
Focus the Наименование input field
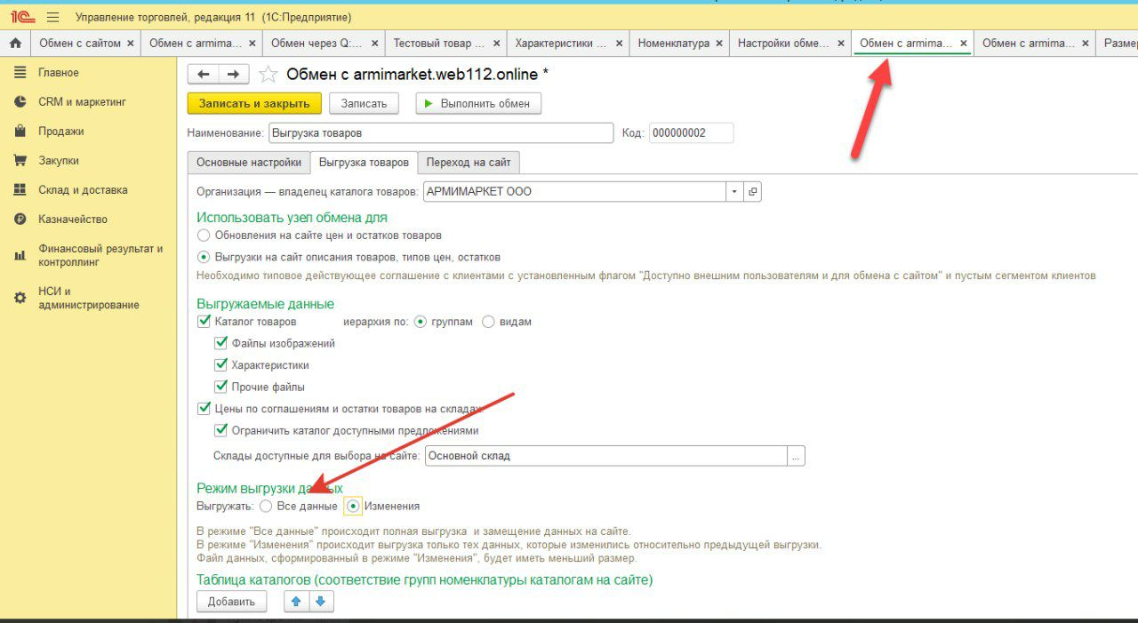pos(440,133)
